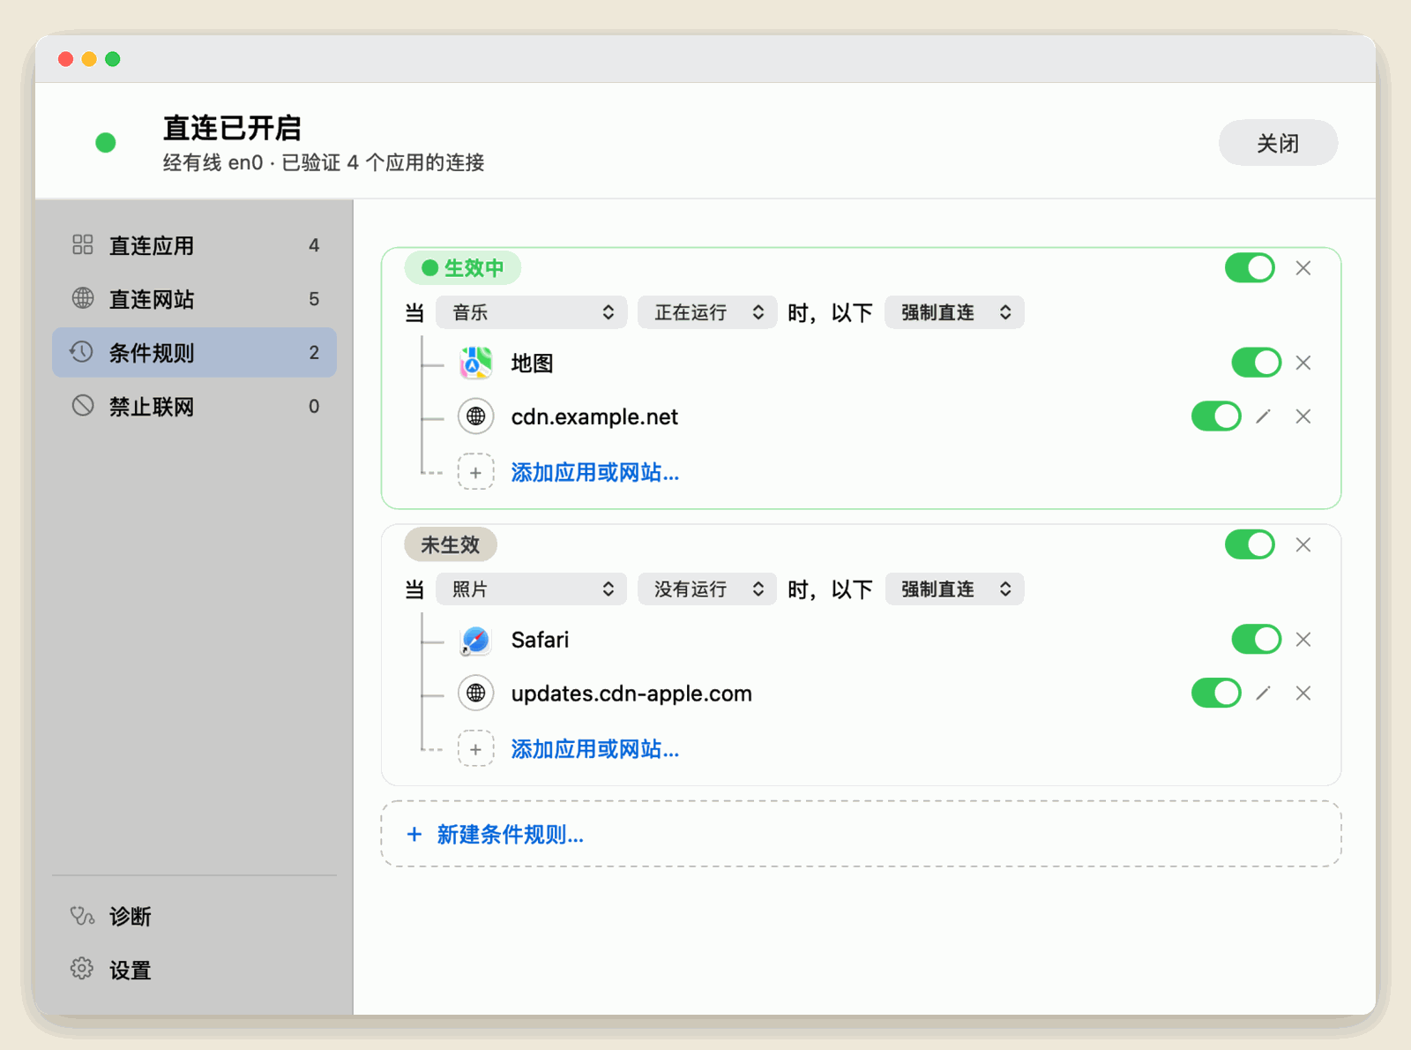Switch to the 直连网站 sidebar section
The width and height of the screenshot is (1411, 1050).
194,299
